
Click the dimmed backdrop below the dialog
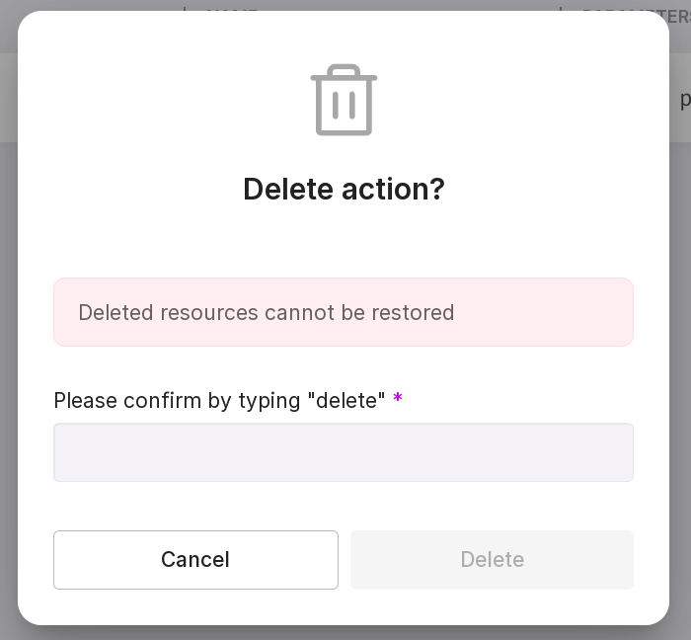tap(344, 633)
